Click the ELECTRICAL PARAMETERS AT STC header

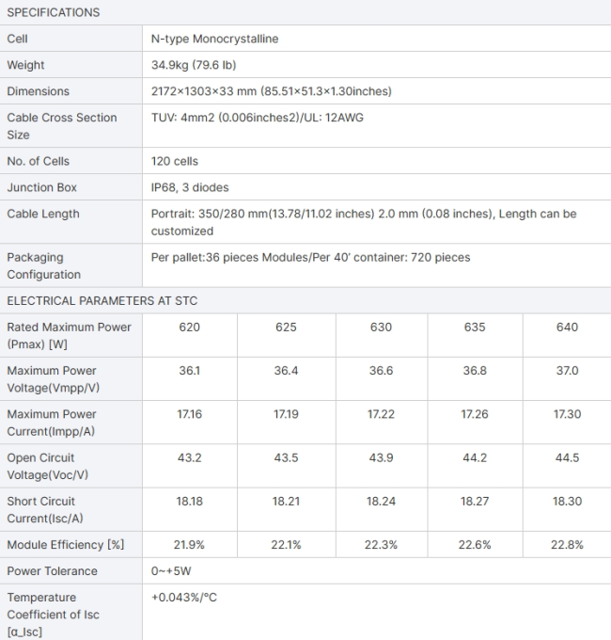pos(102,301)
